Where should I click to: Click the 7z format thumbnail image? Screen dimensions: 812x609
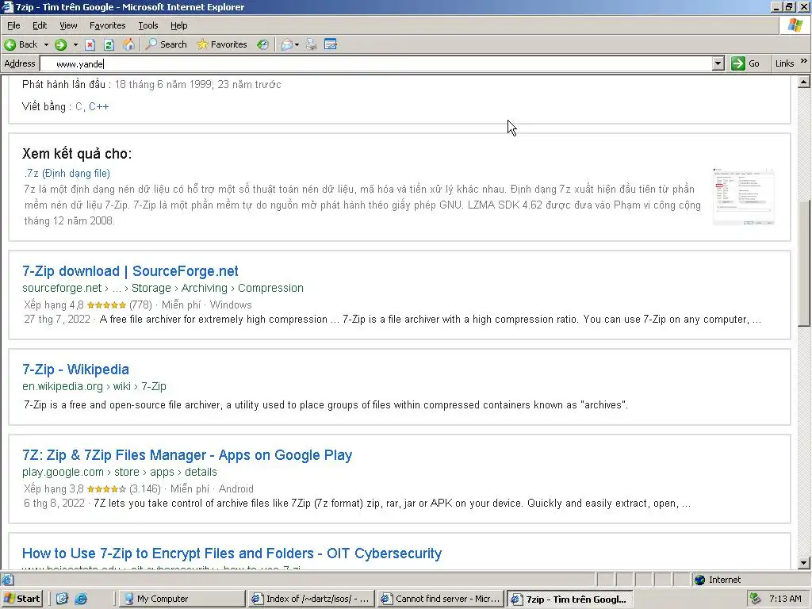743,197
